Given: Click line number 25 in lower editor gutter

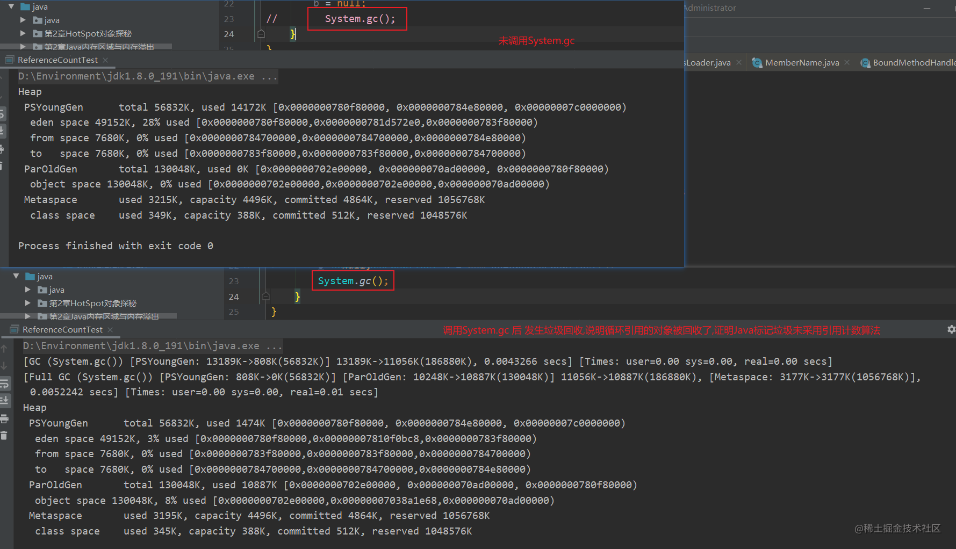Looking at the screenshot, I should coord(234,312).
